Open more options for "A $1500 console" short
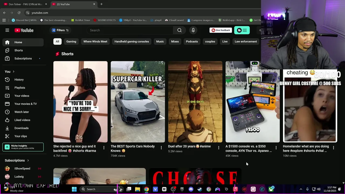This screenshot has height=194, width=345. [x=276, y=148]
